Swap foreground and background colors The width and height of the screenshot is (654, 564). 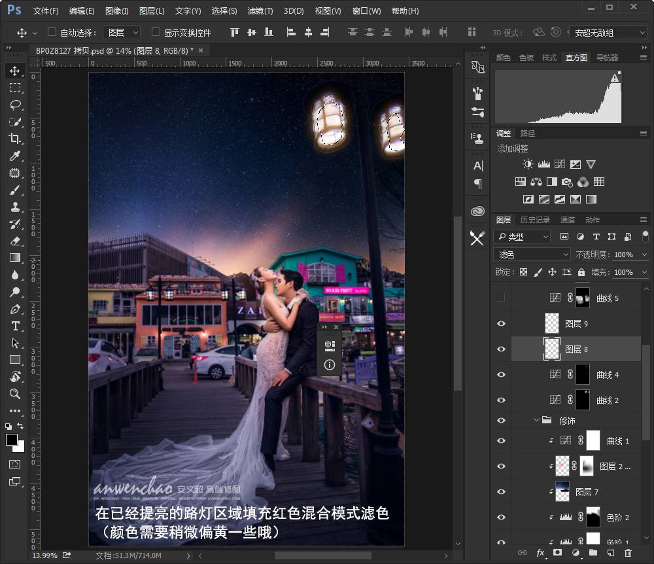(20, 426)
